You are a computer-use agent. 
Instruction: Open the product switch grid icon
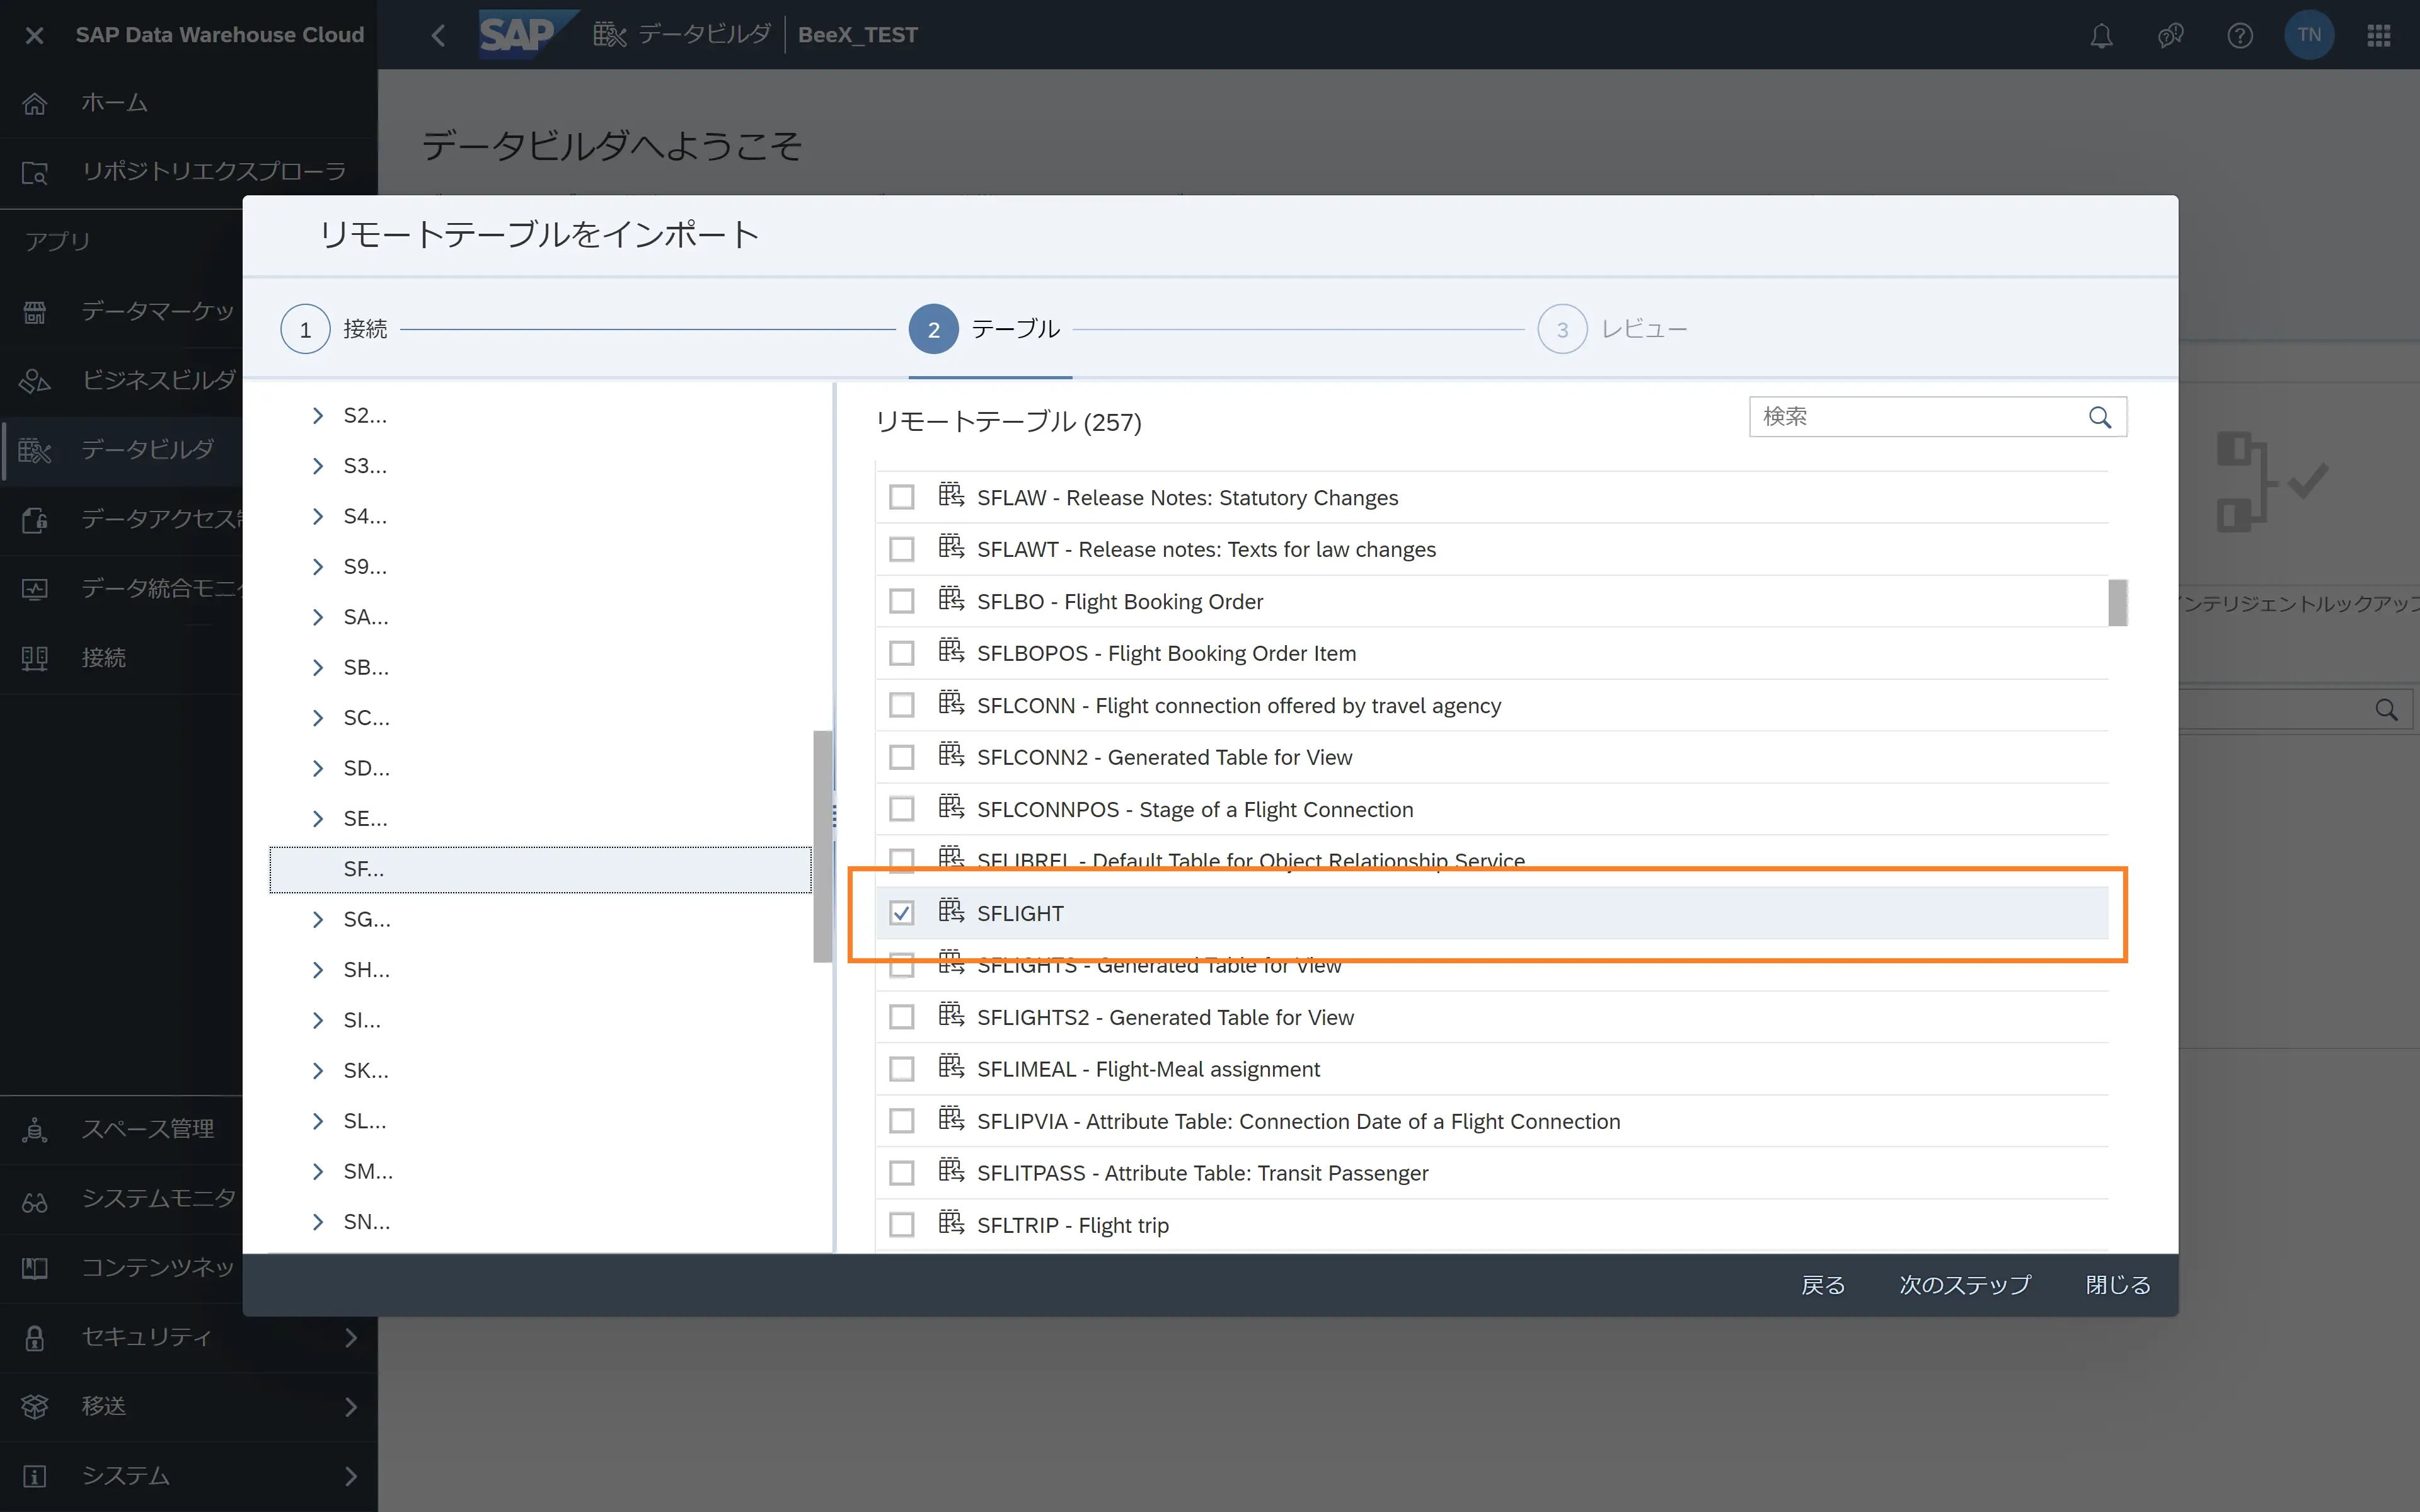click(x=2379, y=35)
